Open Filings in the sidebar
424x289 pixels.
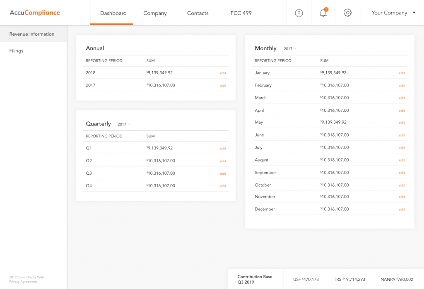[17, 51]
